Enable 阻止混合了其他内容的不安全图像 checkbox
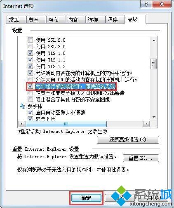 tap(30, 99)
